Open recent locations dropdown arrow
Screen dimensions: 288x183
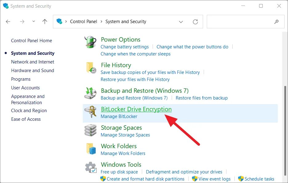34,21
